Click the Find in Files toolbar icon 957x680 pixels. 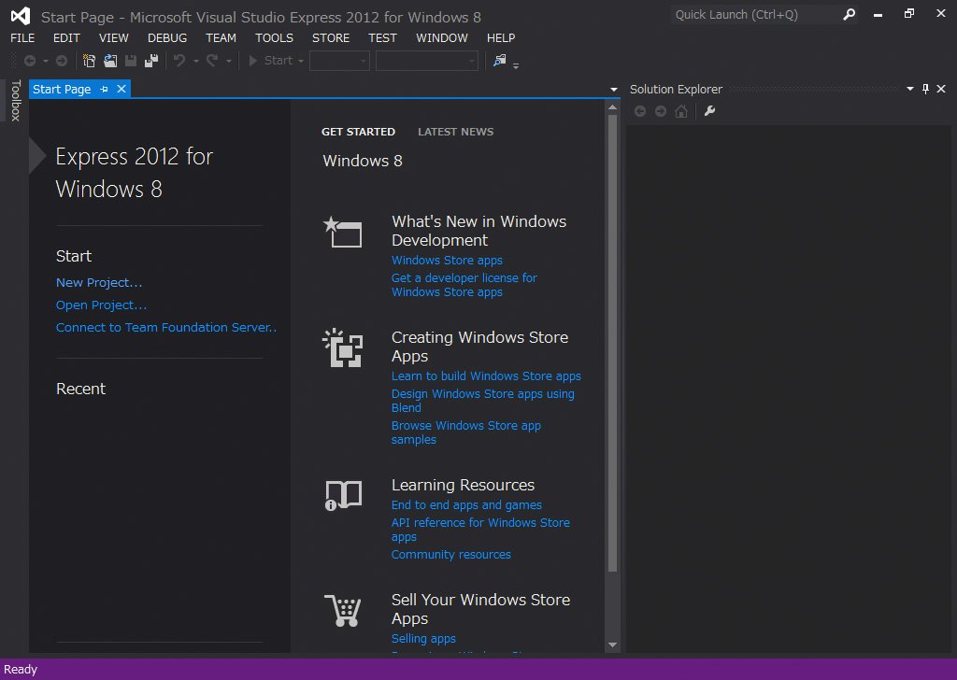pos(500,61)
